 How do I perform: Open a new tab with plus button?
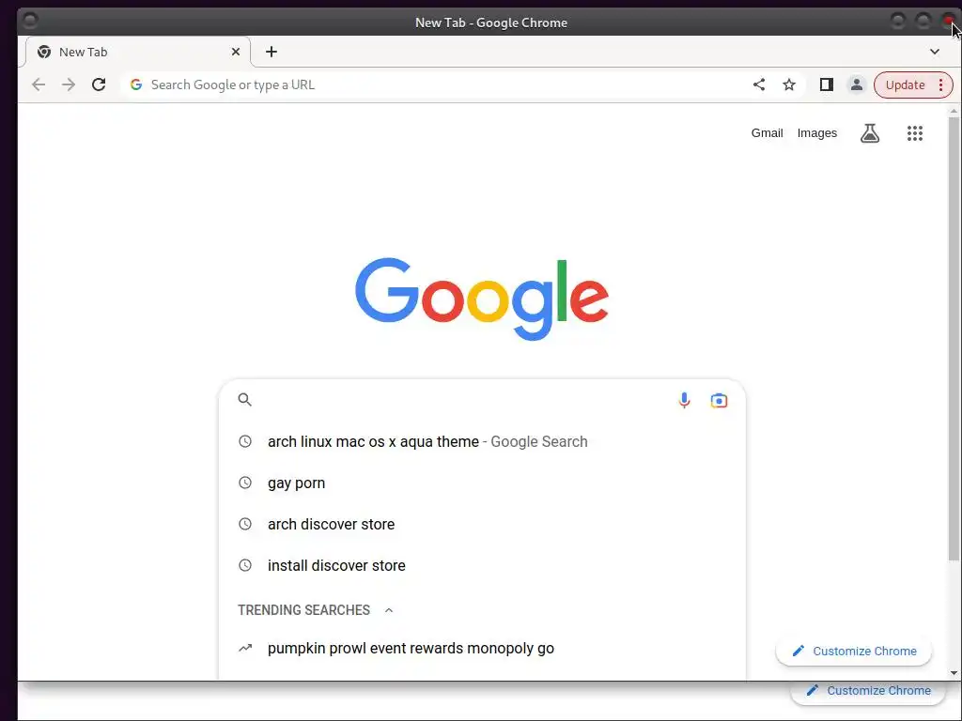tap(272, 53)
